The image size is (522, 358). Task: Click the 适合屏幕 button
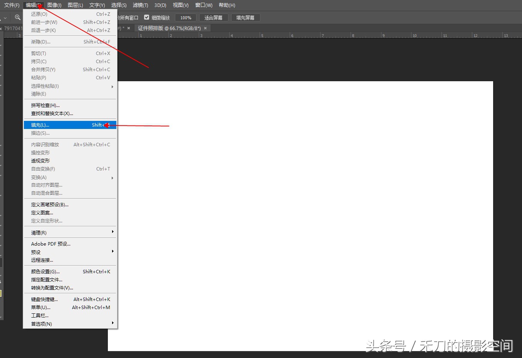[x=213, y=18]
